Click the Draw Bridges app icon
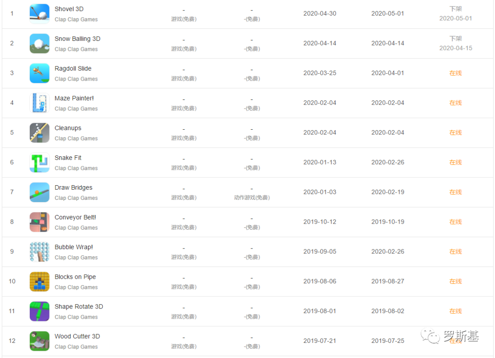Screen dimensions: 495x358 coord(39,193)
